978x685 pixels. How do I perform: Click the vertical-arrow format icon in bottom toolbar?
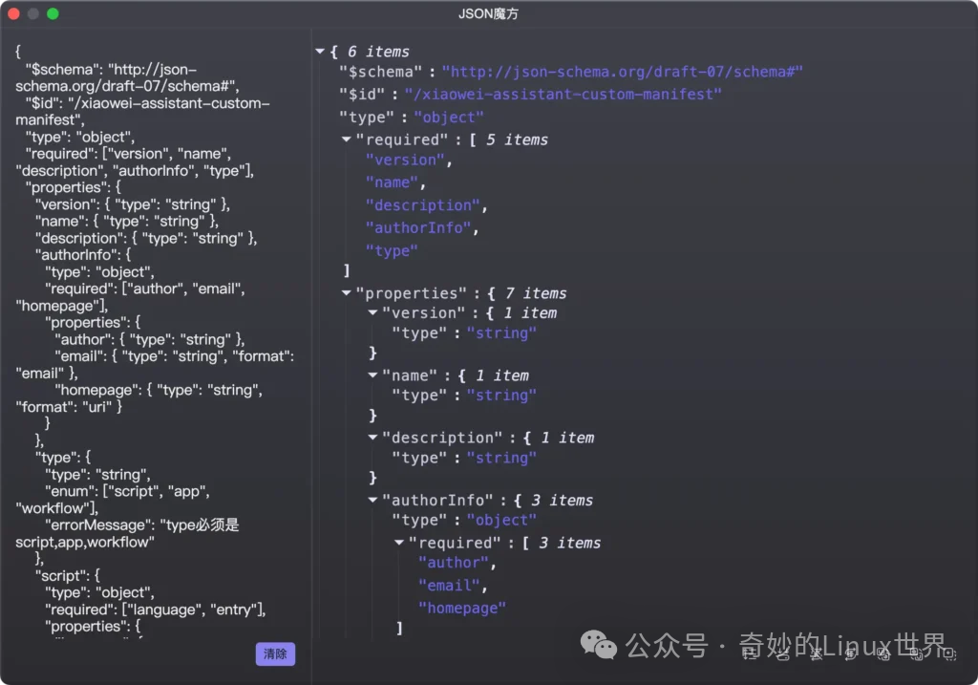point(748,653)
